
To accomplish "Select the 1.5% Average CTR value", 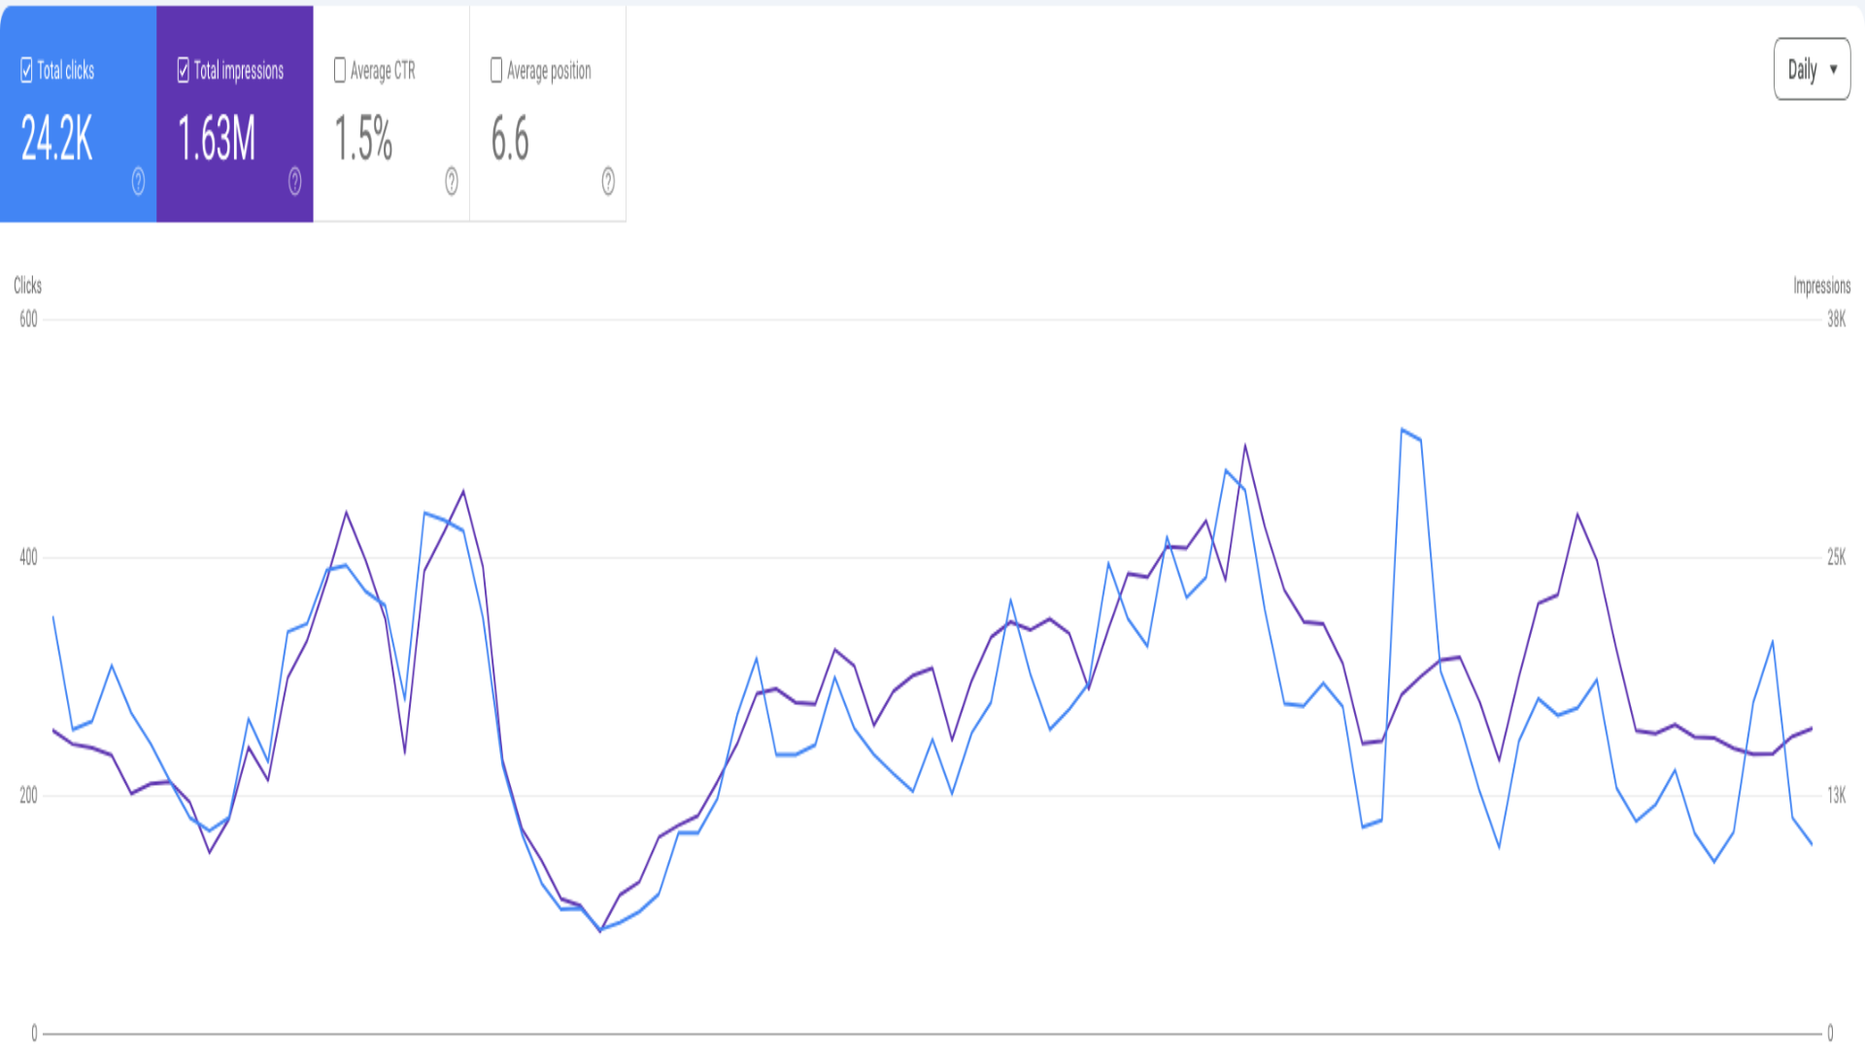I will (363, 138).
